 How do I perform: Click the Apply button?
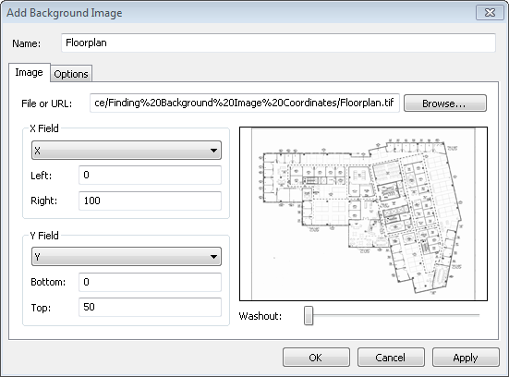[466, 358]
